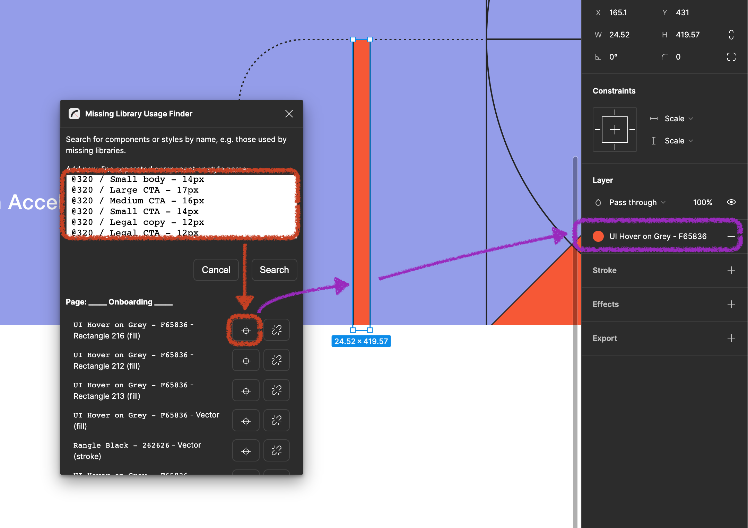
Task: Click independent corners icon
Action: (x=731, y=57)
